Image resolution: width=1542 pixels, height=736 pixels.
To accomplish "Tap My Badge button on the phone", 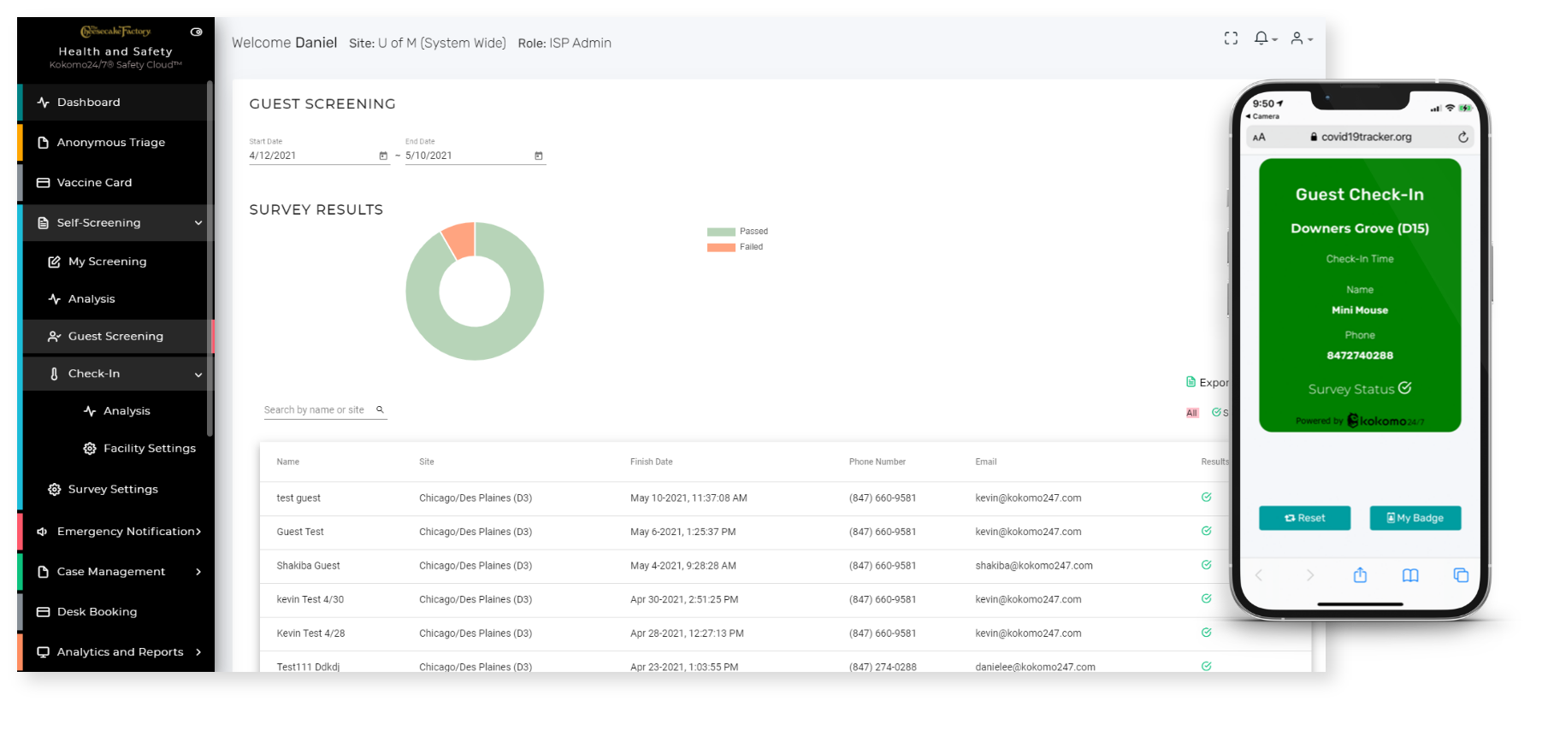I will point(1415,518).
